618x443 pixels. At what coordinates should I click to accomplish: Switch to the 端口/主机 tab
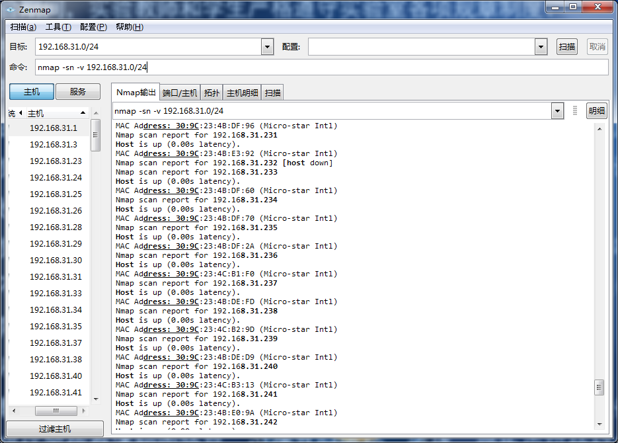(180, 93)
